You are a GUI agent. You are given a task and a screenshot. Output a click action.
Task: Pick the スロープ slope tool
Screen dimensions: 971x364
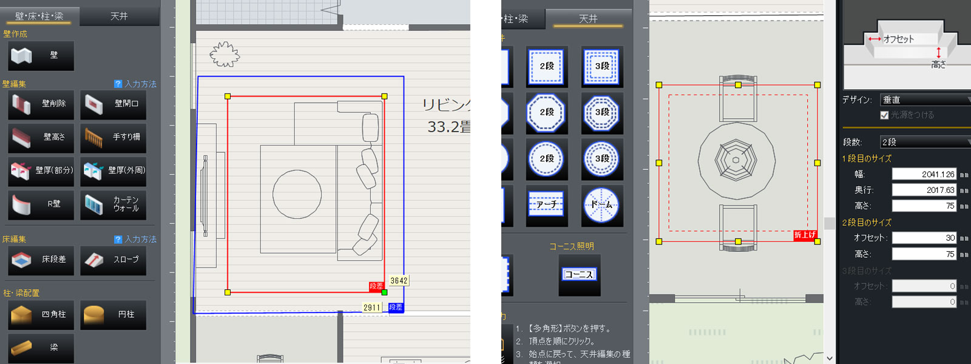tap(113, 260)
